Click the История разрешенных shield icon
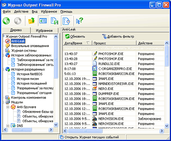Screen dimensions: 171x141 pyautogui.click(x=7, y=69)
